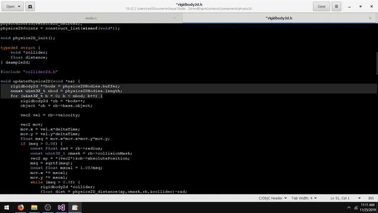Viewport: 378px width, 213px height.
Task: Click the new document icon beside Open
Action: (x=30, y=7)
